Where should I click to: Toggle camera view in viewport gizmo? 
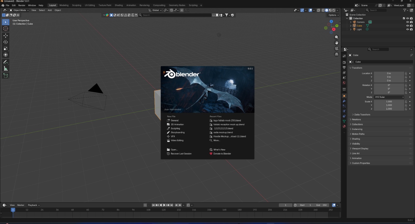[x=337, y=49]
